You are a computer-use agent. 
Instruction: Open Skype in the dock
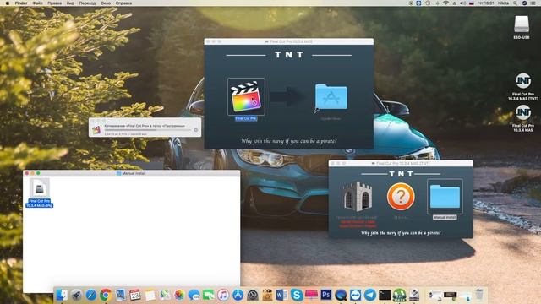297,295
